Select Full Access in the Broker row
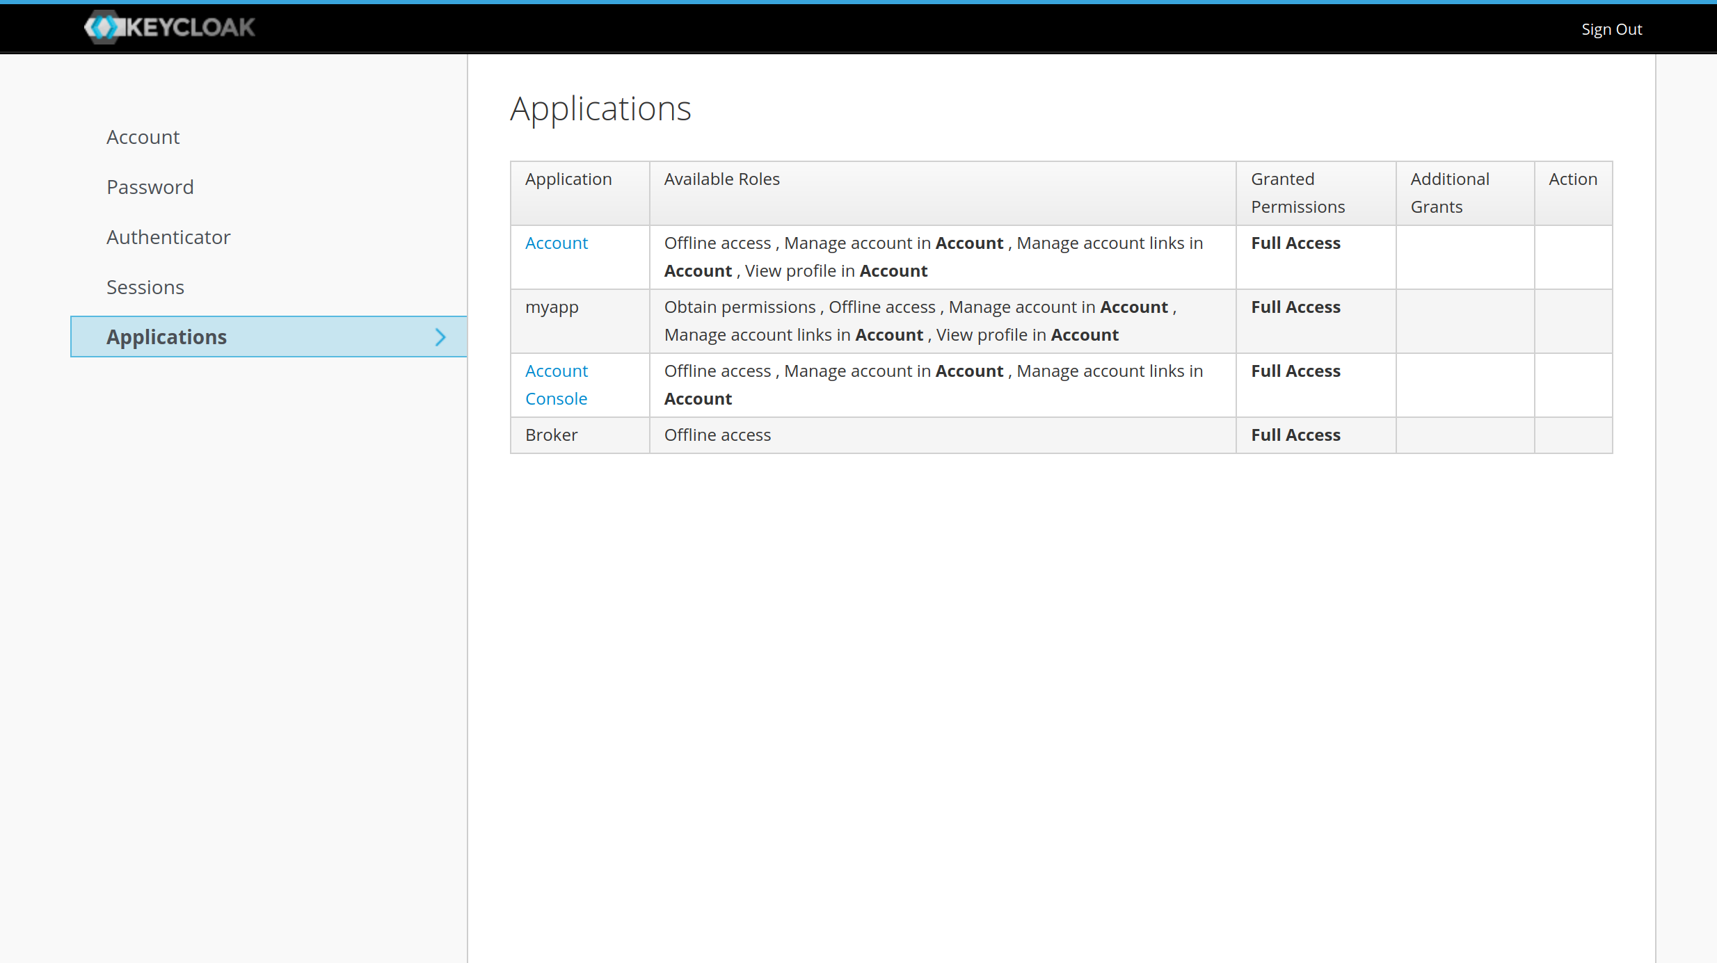1717x963 pixels. pyautogui.click(x=1295, y=435)
